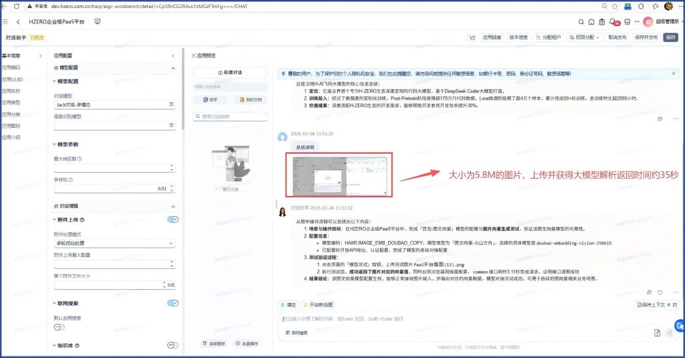685x358 pixels.
Task: Open the hamburger navigation menu
Action: (6, 22)
